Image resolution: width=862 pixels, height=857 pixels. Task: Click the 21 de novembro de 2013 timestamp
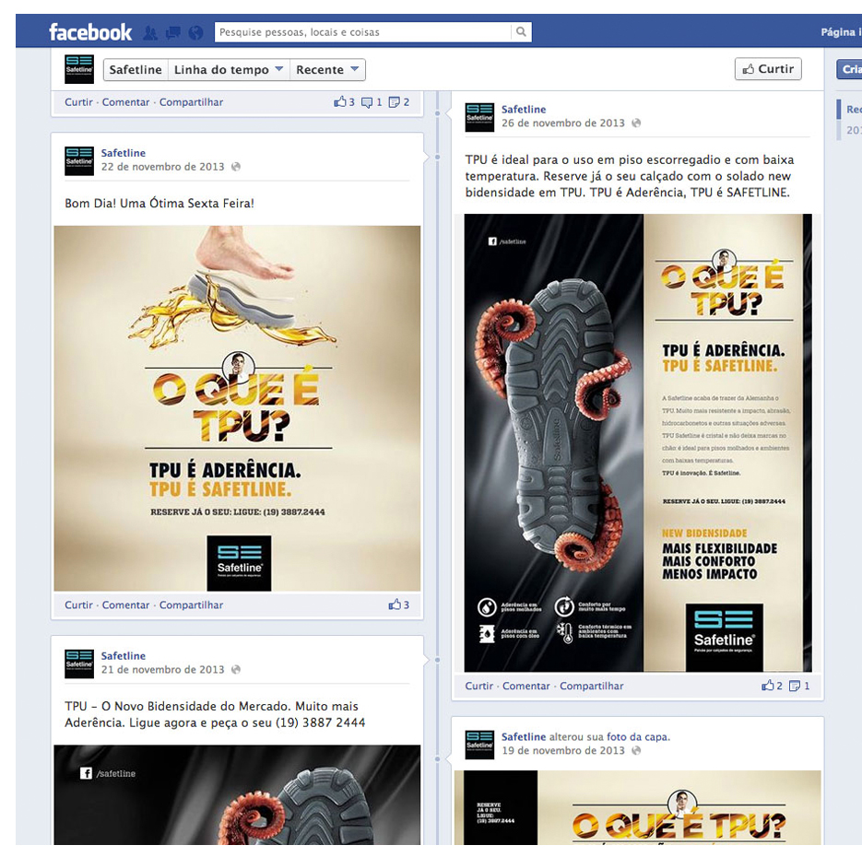163,670
